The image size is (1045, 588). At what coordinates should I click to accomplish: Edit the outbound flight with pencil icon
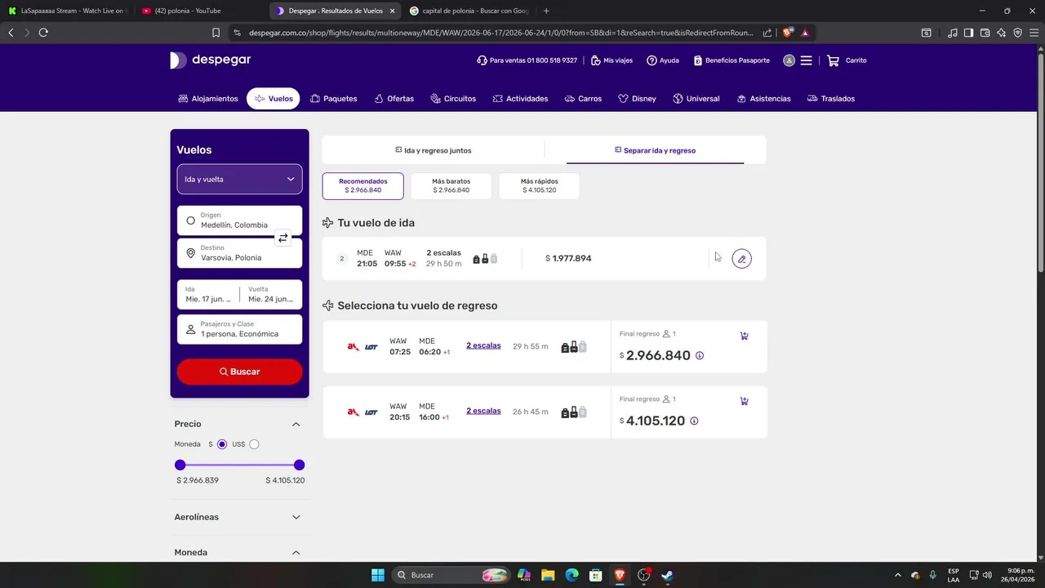(x=741, y=259)
